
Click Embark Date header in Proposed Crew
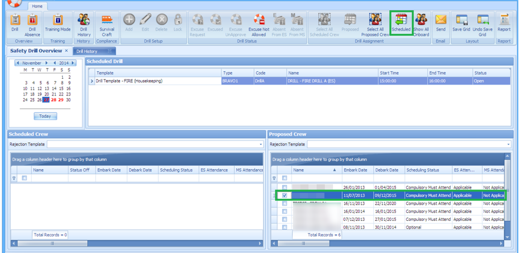[358, 170]
